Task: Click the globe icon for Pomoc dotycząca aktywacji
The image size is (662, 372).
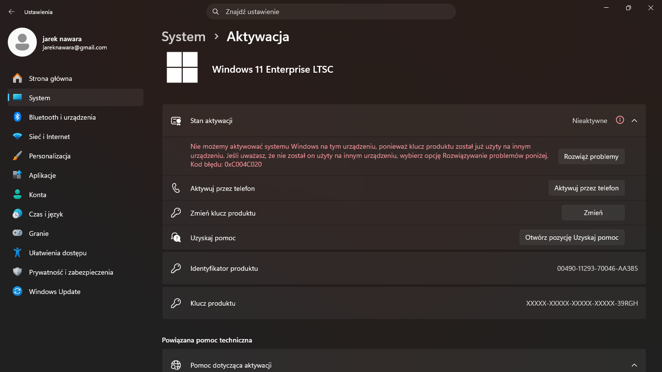Action: [176, 365]
